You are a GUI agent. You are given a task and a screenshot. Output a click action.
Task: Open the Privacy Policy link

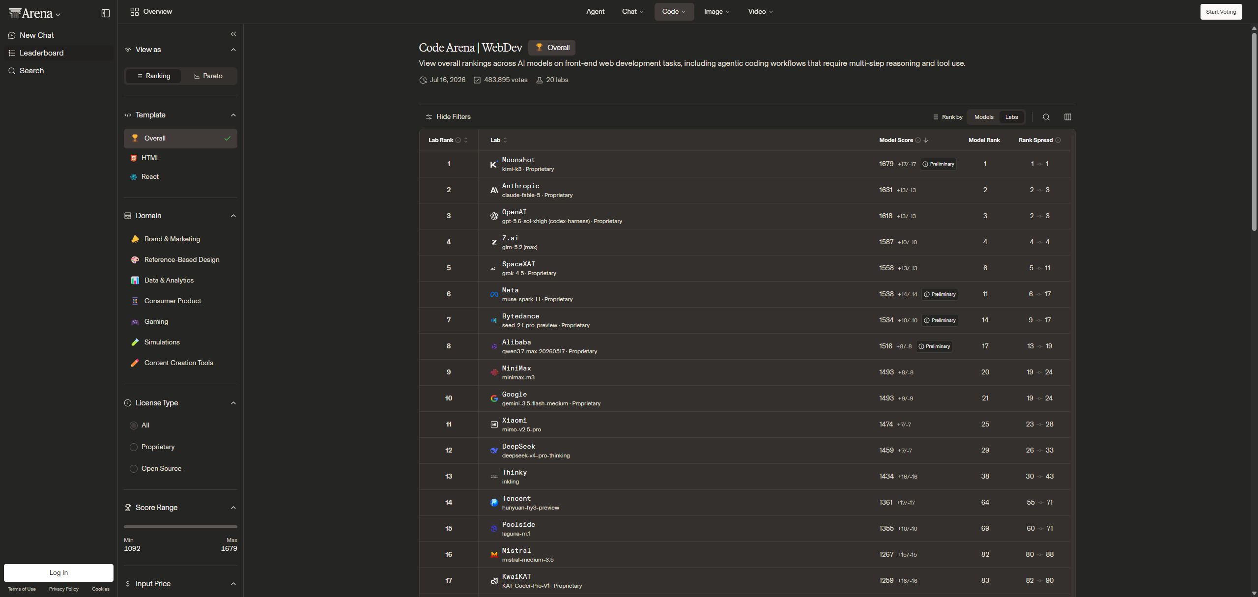pyautogui.click(x=63, y=589)
